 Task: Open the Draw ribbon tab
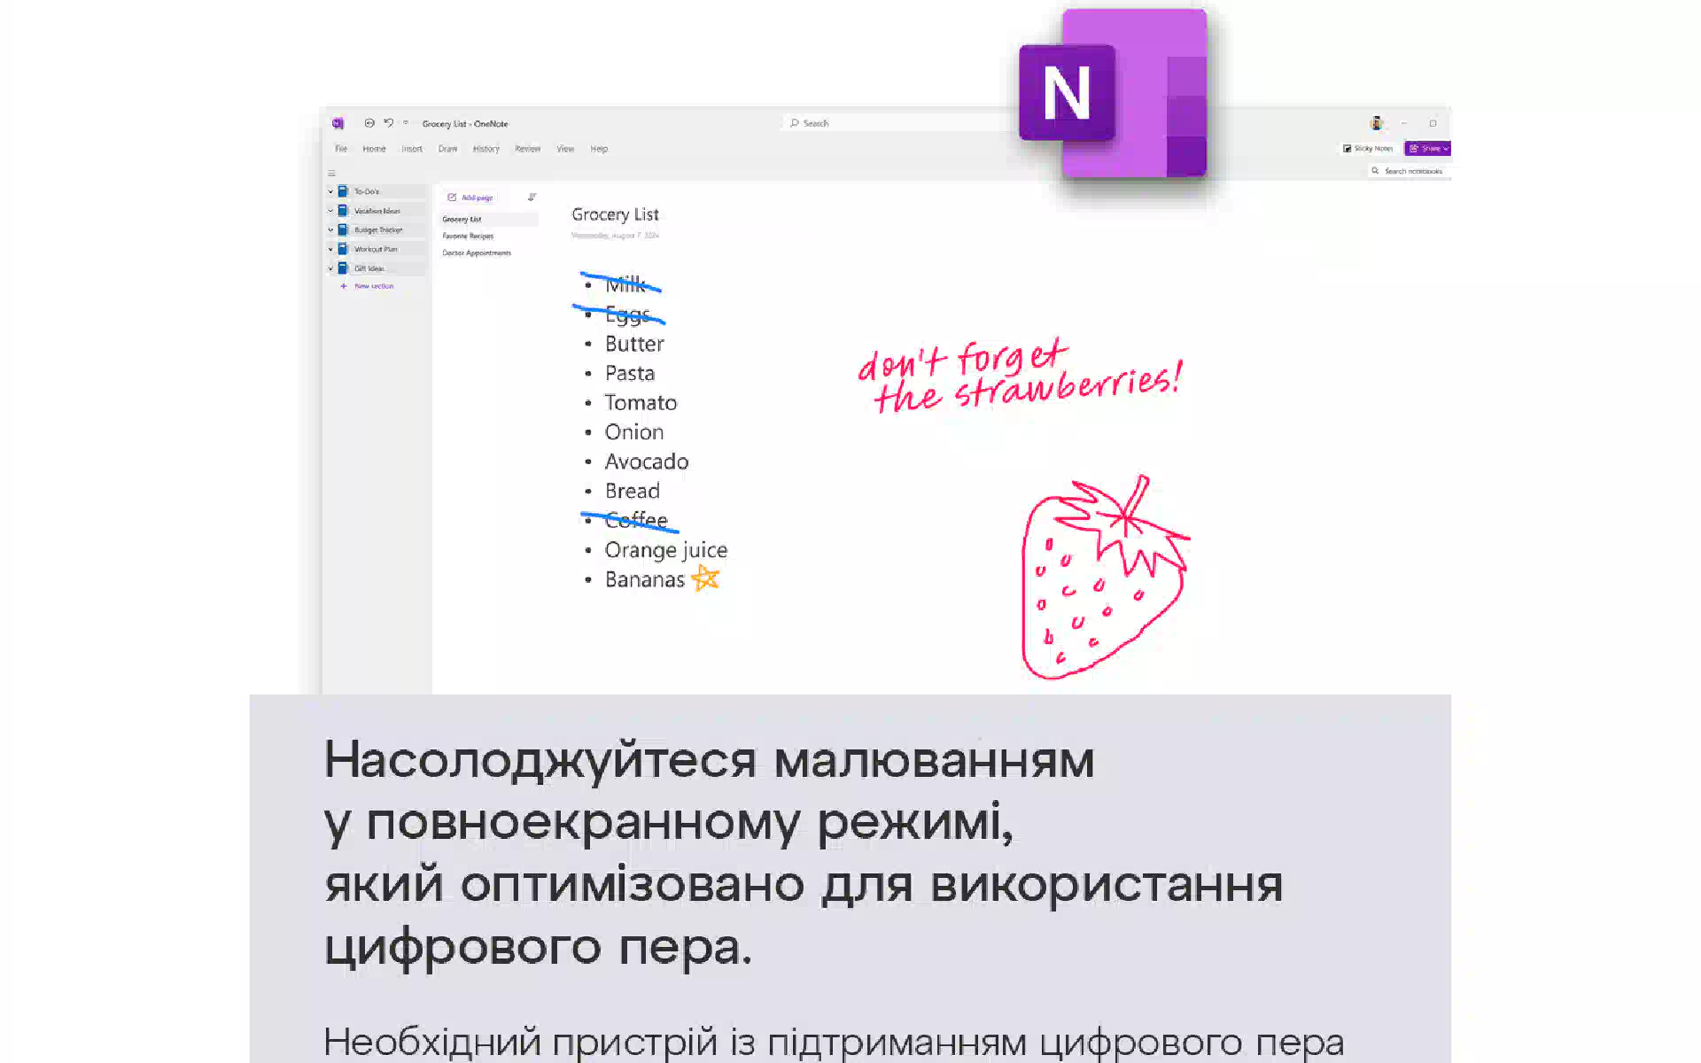tap(447, 149)
